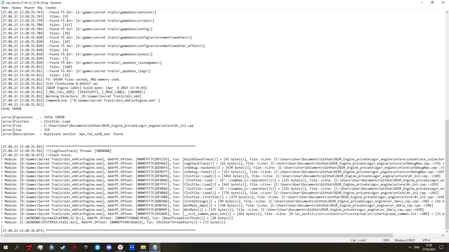
Task: Click the horizontal scrollbar right arrow
Action: click(x=443, y=235)
